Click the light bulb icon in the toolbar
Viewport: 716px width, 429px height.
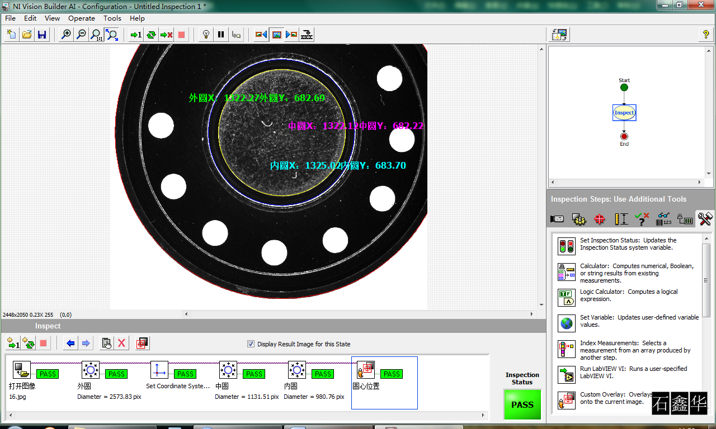point(206,35)
